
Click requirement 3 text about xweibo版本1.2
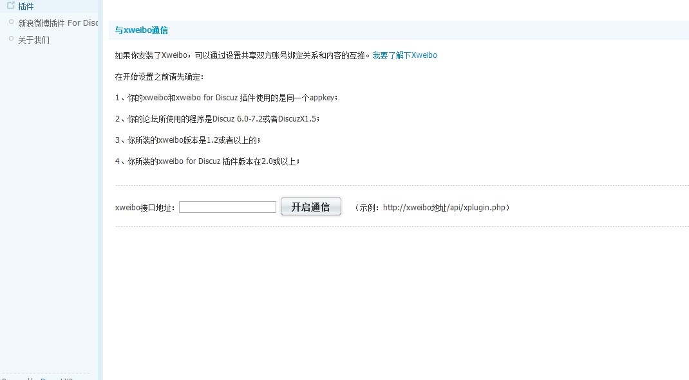pos(187,140)
